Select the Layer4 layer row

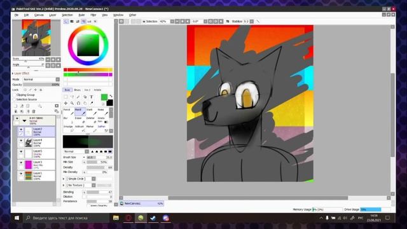[37, 142]
